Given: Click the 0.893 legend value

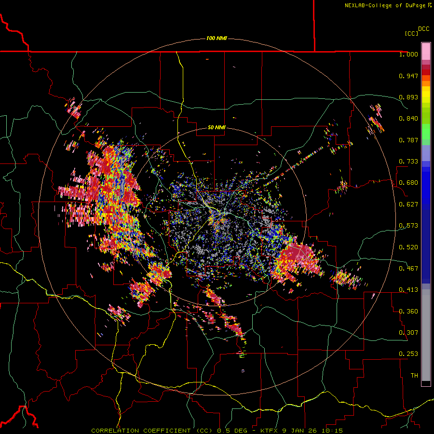Looking at the screenshot, I should 408,97.
